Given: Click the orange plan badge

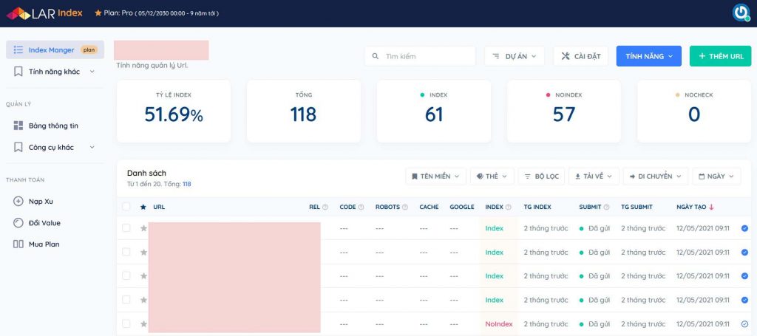Looking at the screenshot, I should click(x=89, y=49).
